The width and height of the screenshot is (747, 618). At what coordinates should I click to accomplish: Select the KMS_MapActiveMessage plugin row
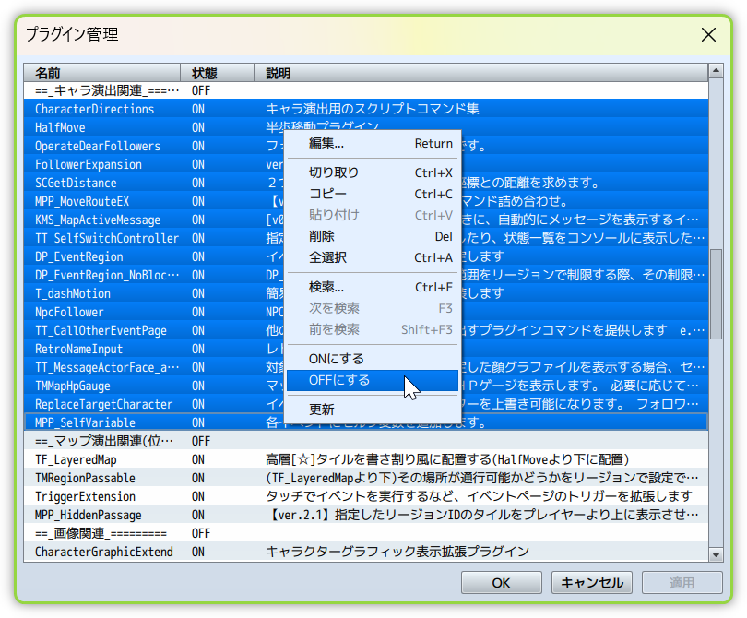(x=366, y=220)
